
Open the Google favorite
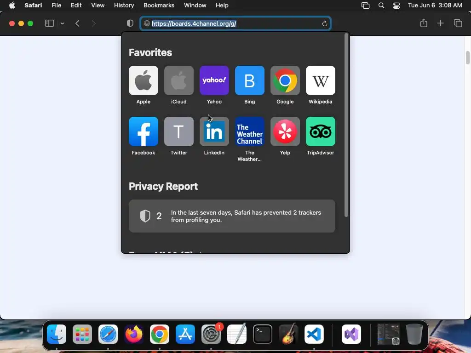(x=285, y=80)
